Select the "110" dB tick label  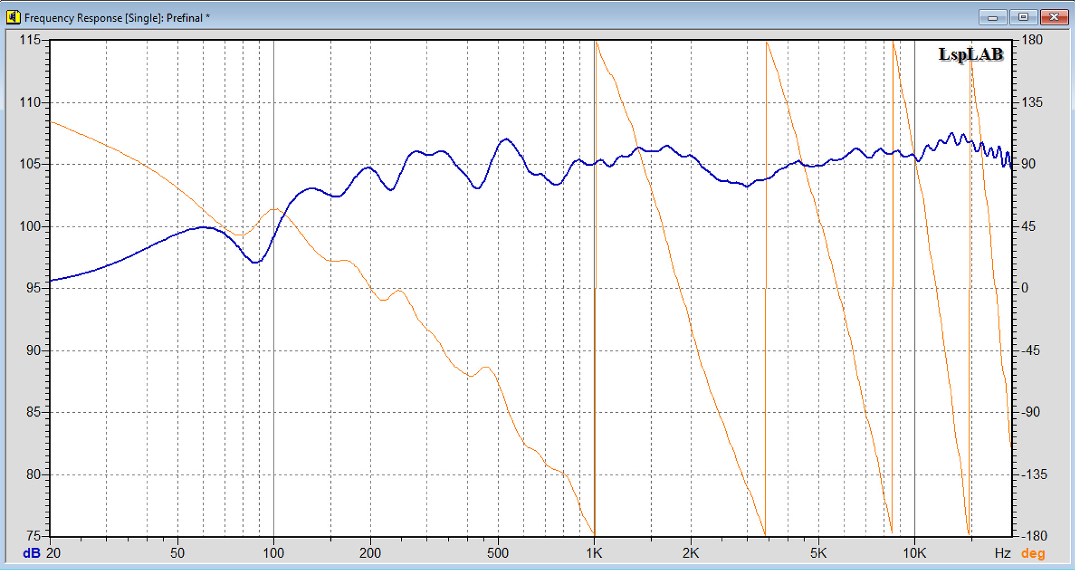pos(30,102)
